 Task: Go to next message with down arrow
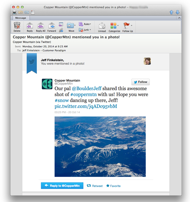[178, 12]
